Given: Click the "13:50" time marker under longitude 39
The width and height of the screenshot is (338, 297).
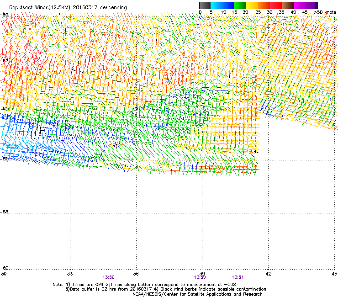Looking at the screenshot, I should pos(200,277).
